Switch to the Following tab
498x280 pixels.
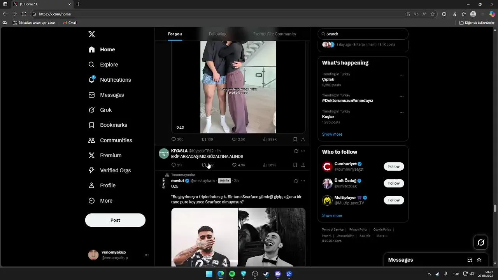click(217, 34)
